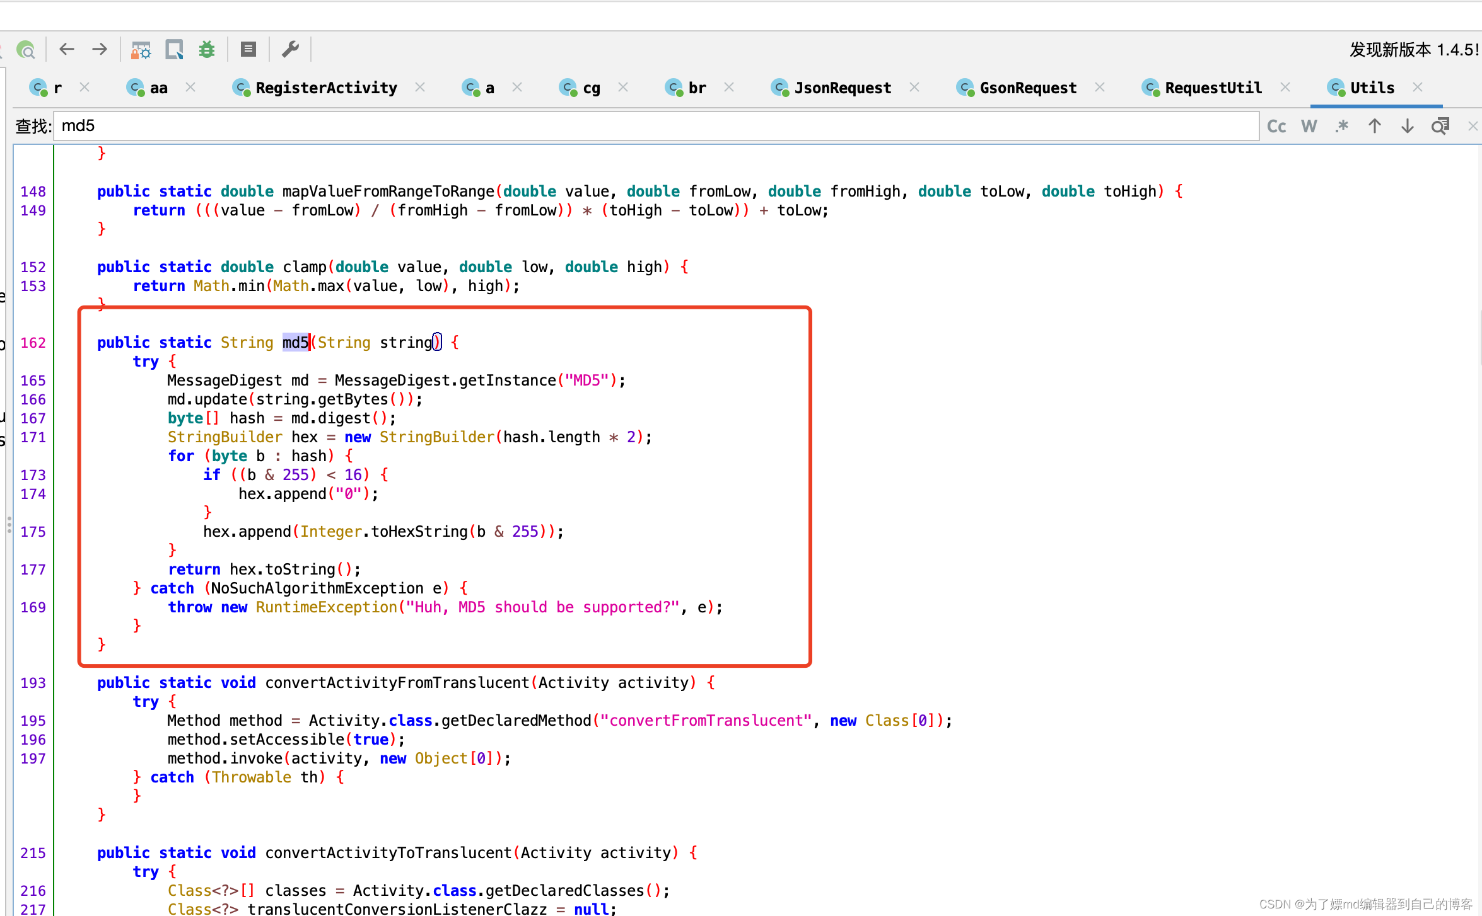This screenshot has height=916, width=1482.
Task: Click method.setAccessible(true) statement
Action: [286, 740]
